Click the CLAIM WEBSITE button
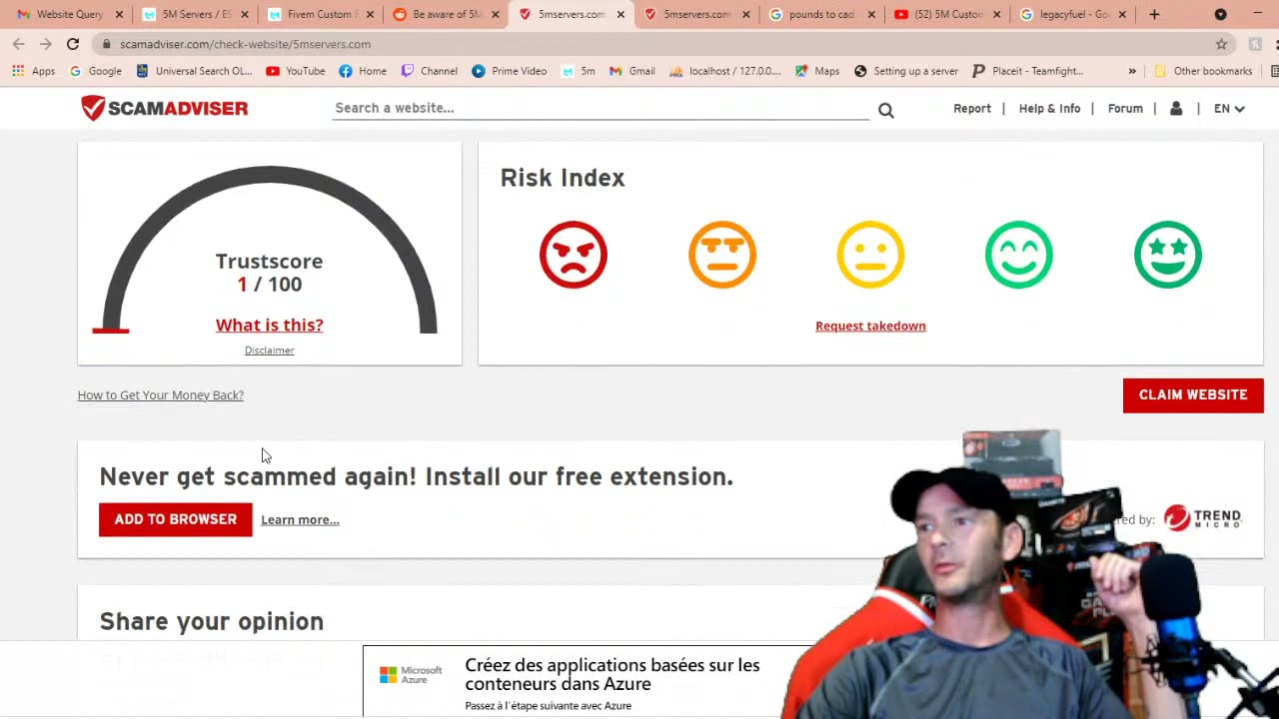 [x=1193, y=395]
